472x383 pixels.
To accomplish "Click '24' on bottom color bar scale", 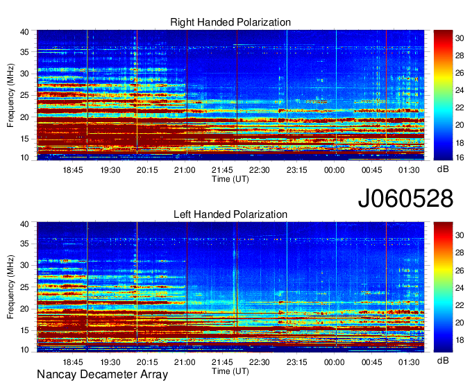I will 460,288.
